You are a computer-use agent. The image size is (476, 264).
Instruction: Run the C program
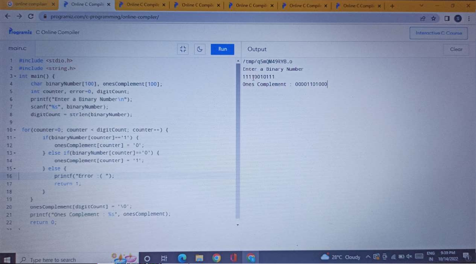point(222,49)
